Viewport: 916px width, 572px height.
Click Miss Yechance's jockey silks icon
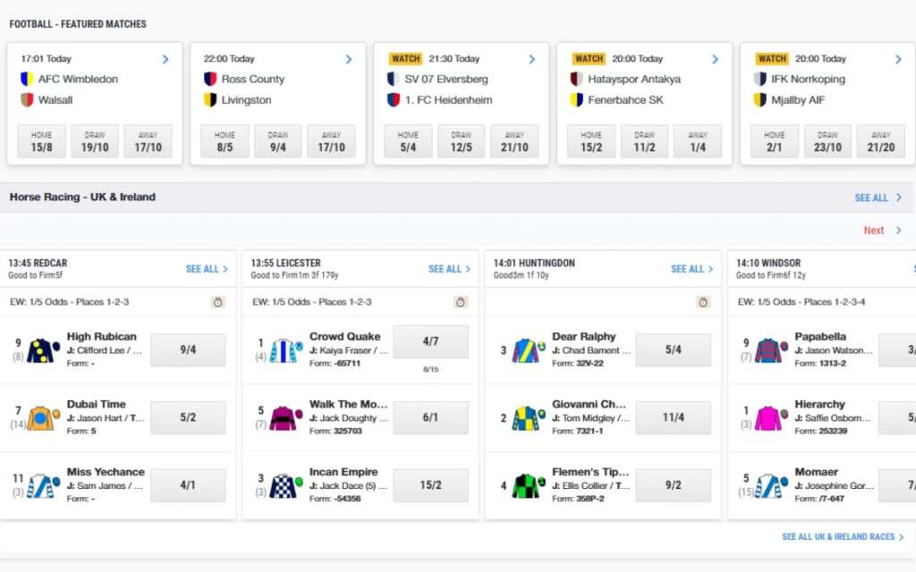click(43, 485)
